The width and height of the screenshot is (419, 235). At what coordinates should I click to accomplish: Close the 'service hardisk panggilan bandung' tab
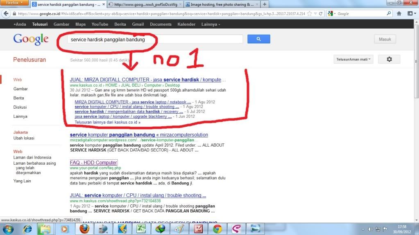click(x=104, y=4)
